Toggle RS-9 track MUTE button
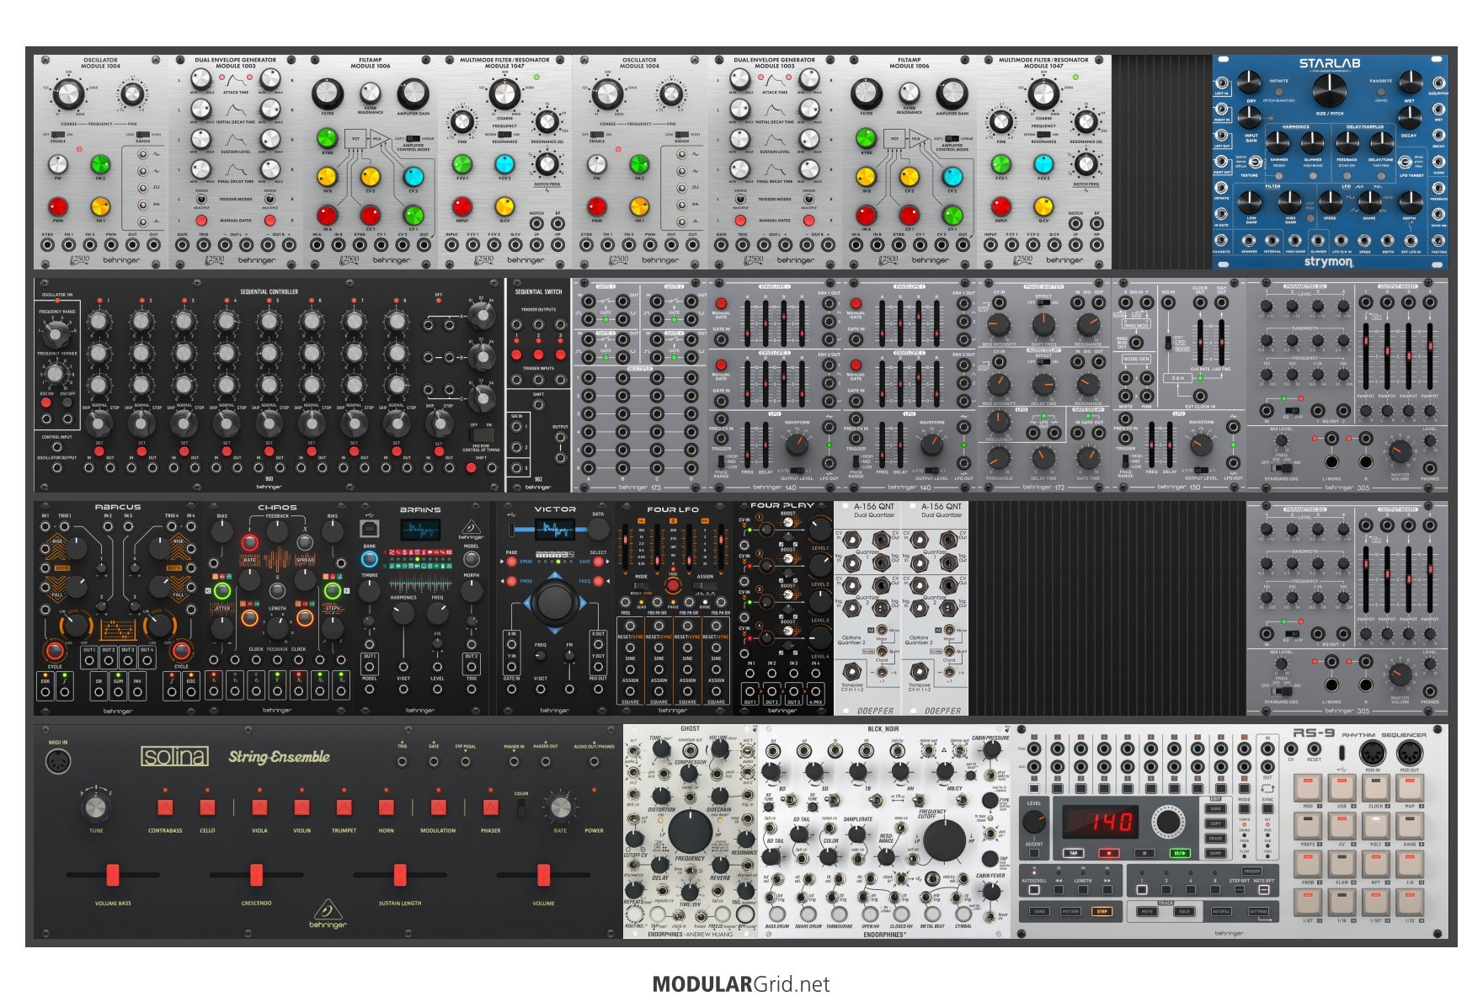 pos(1147,912)
